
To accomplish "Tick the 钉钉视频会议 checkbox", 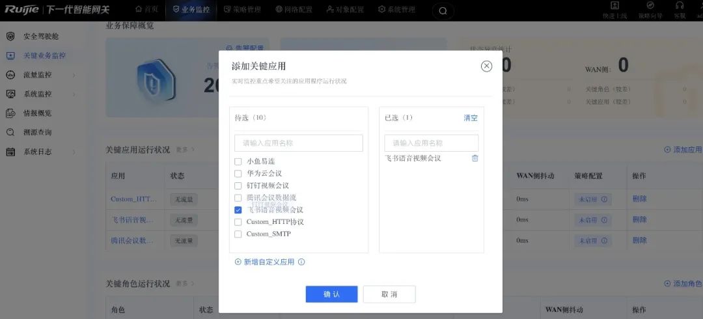I will (238, 186).
